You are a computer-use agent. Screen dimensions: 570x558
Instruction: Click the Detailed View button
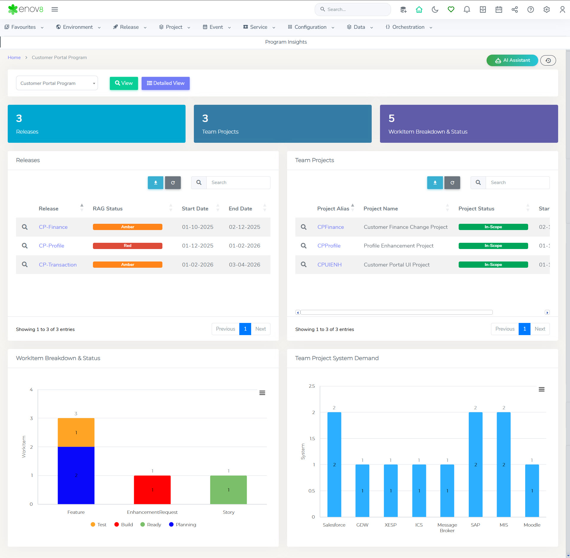pos(165,83)
